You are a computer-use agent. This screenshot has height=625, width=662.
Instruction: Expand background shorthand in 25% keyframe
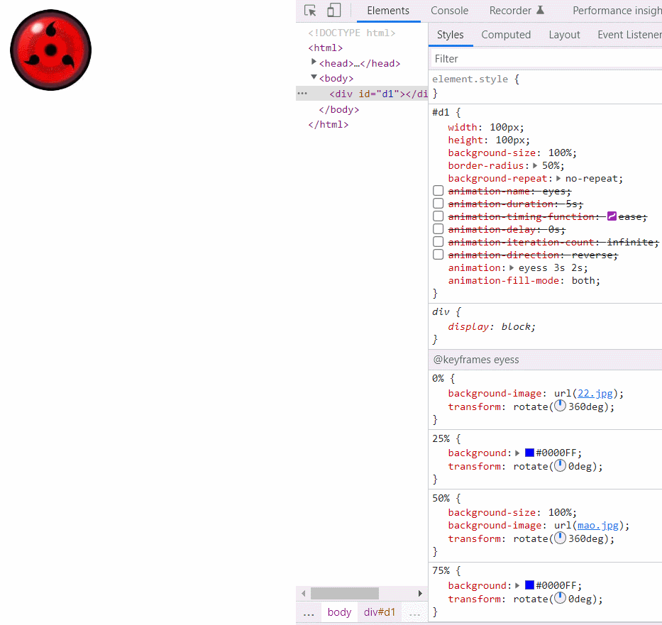517,453
